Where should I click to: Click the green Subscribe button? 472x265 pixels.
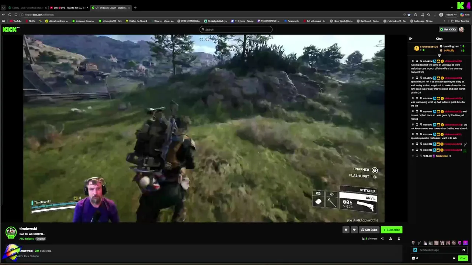click(392, 230)
